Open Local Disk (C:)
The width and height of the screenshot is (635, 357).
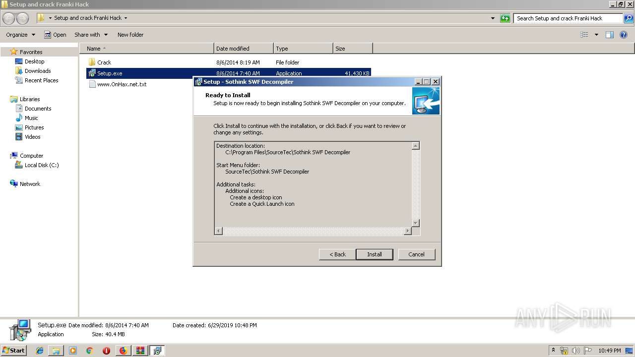[42, 165]
